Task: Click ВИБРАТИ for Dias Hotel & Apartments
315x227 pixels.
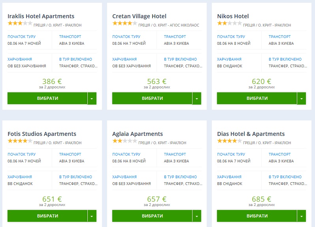Action: 257,216
